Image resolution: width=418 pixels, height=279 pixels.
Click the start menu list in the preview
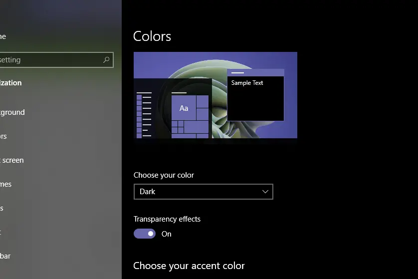(144, 115)
